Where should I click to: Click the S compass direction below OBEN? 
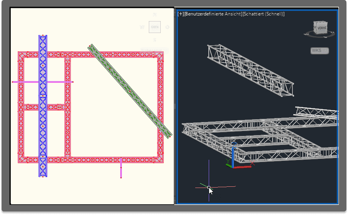[155, 40]
